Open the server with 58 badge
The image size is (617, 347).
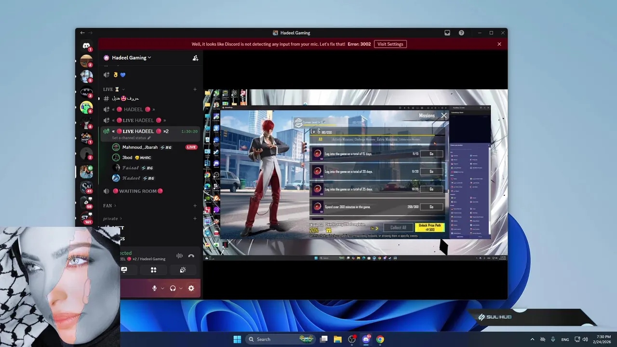(x=86, y=202)
